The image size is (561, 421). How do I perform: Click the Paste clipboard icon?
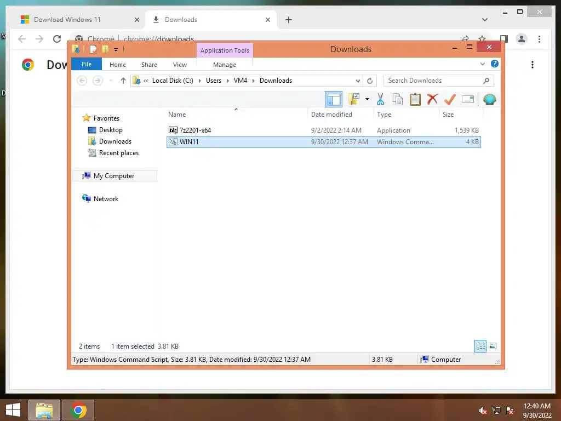pyautogui.click(x=415, y=100)
